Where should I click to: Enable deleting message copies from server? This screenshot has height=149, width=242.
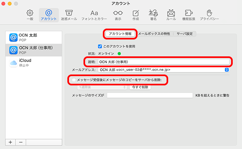click(x=74, y=80)
